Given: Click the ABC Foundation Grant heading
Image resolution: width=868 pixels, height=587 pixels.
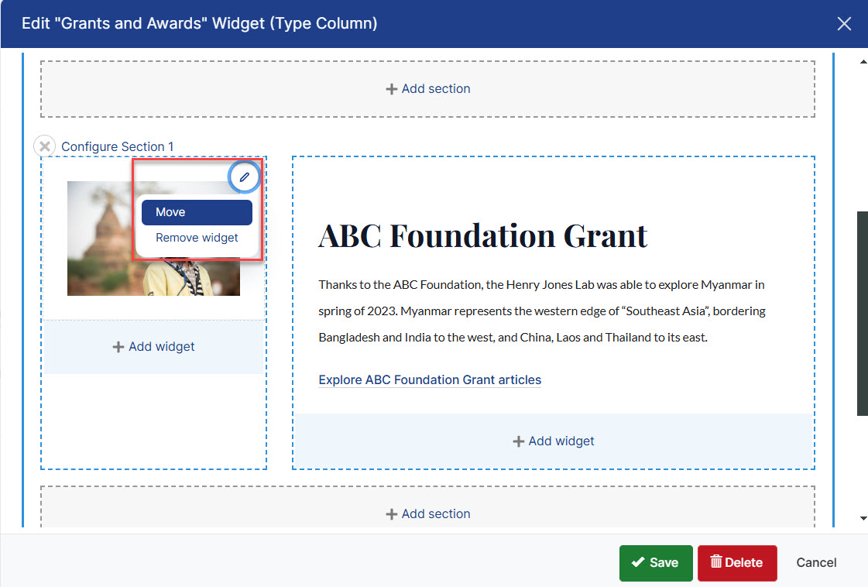Looking at the screenshot, I should point(482,236).
